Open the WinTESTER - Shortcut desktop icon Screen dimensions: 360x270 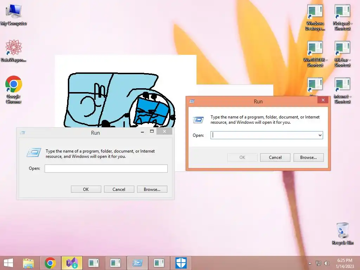point(315,54)
